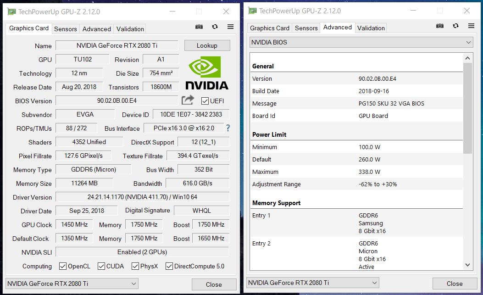Select Entry 2 Micron memory support row
Viewport: 483px width, 295px height.
(356, 254)
